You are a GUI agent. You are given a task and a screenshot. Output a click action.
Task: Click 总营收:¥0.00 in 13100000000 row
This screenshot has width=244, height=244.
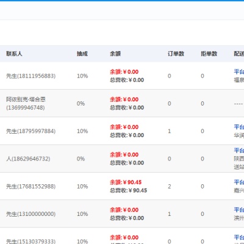127,218
